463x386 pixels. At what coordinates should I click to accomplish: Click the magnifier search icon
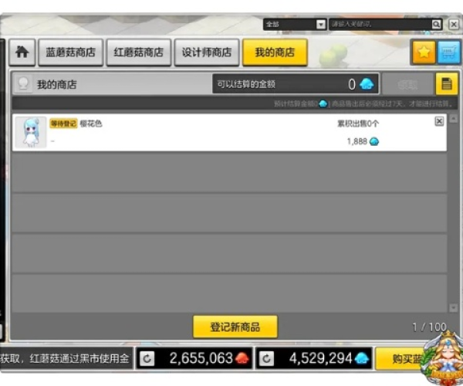(436, 24)
